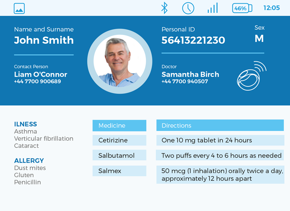Image resolution: width=290 pixels, height=211 pixels.
Task: Click contact person Liam O'Connor
Action: 41,74
